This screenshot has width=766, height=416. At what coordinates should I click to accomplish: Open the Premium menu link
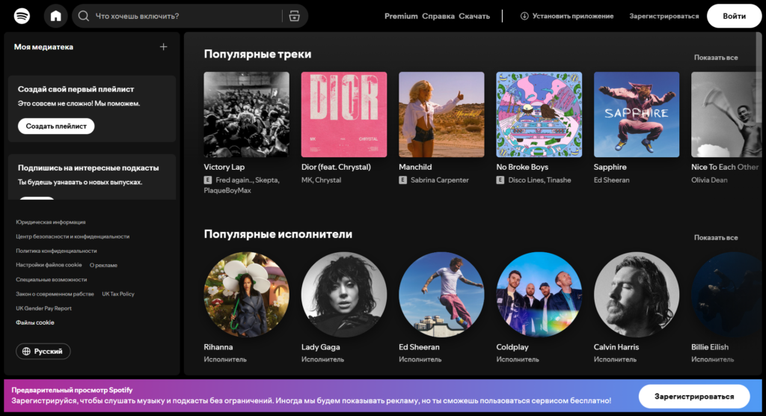tap(401, 16)
